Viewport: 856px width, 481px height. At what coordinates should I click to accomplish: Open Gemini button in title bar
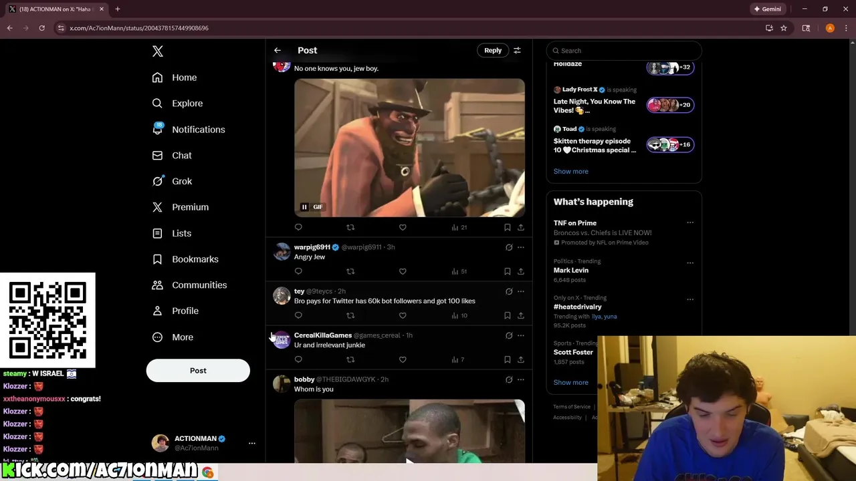(x=768, y=9)
